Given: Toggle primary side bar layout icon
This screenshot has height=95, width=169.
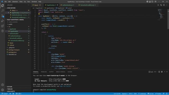Looking at the screenshot, I should (x=148, y=2).
